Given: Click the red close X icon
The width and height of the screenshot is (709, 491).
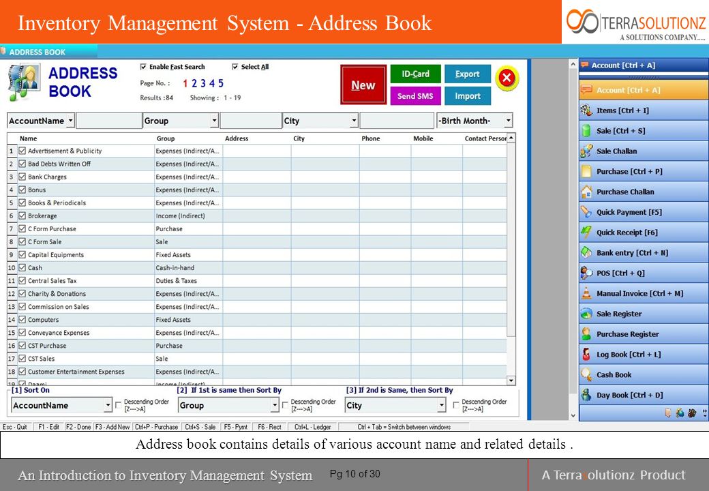Looking at the screenshot, I should [x=507, y=78].
